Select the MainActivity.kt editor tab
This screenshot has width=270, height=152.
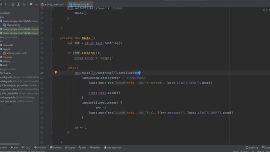pyautogui.click(x=81, y=4)
